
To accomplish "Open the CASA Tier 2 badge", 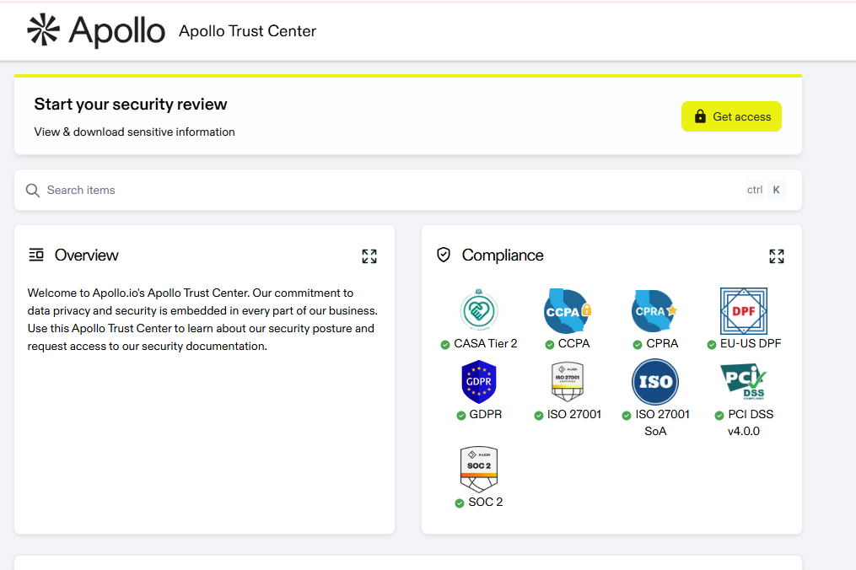I will point(479,310).
